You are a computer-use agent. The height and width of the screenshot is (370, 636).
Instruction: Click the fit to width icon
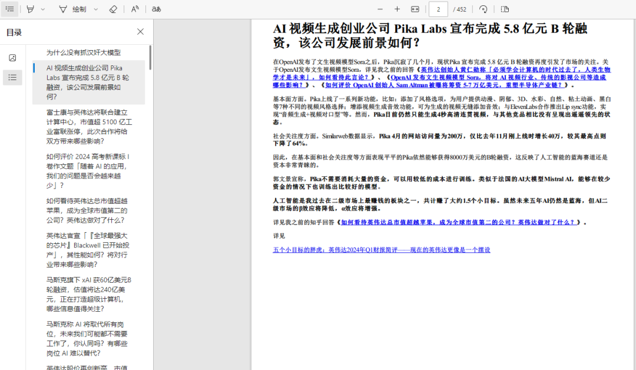pyautogui.click(x=415, y=9)
